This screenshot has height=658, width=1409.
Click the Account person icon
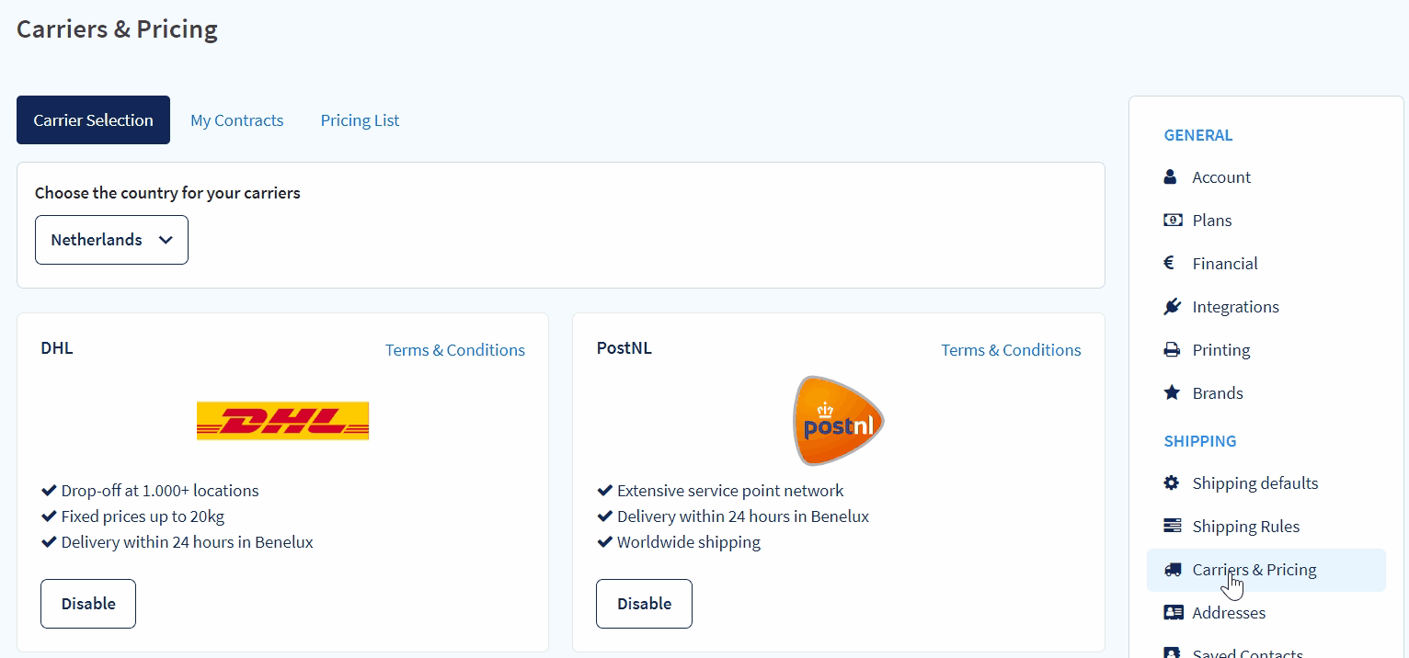(1170, 176)
